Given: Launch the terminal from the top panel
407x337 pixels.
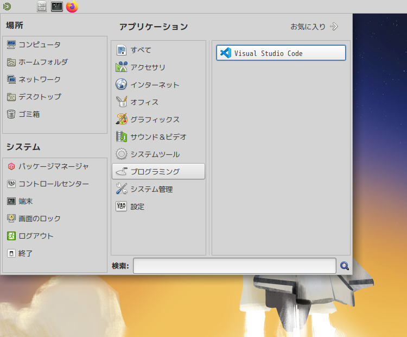Looking at the screenshot, I should (x=57, y=7).
